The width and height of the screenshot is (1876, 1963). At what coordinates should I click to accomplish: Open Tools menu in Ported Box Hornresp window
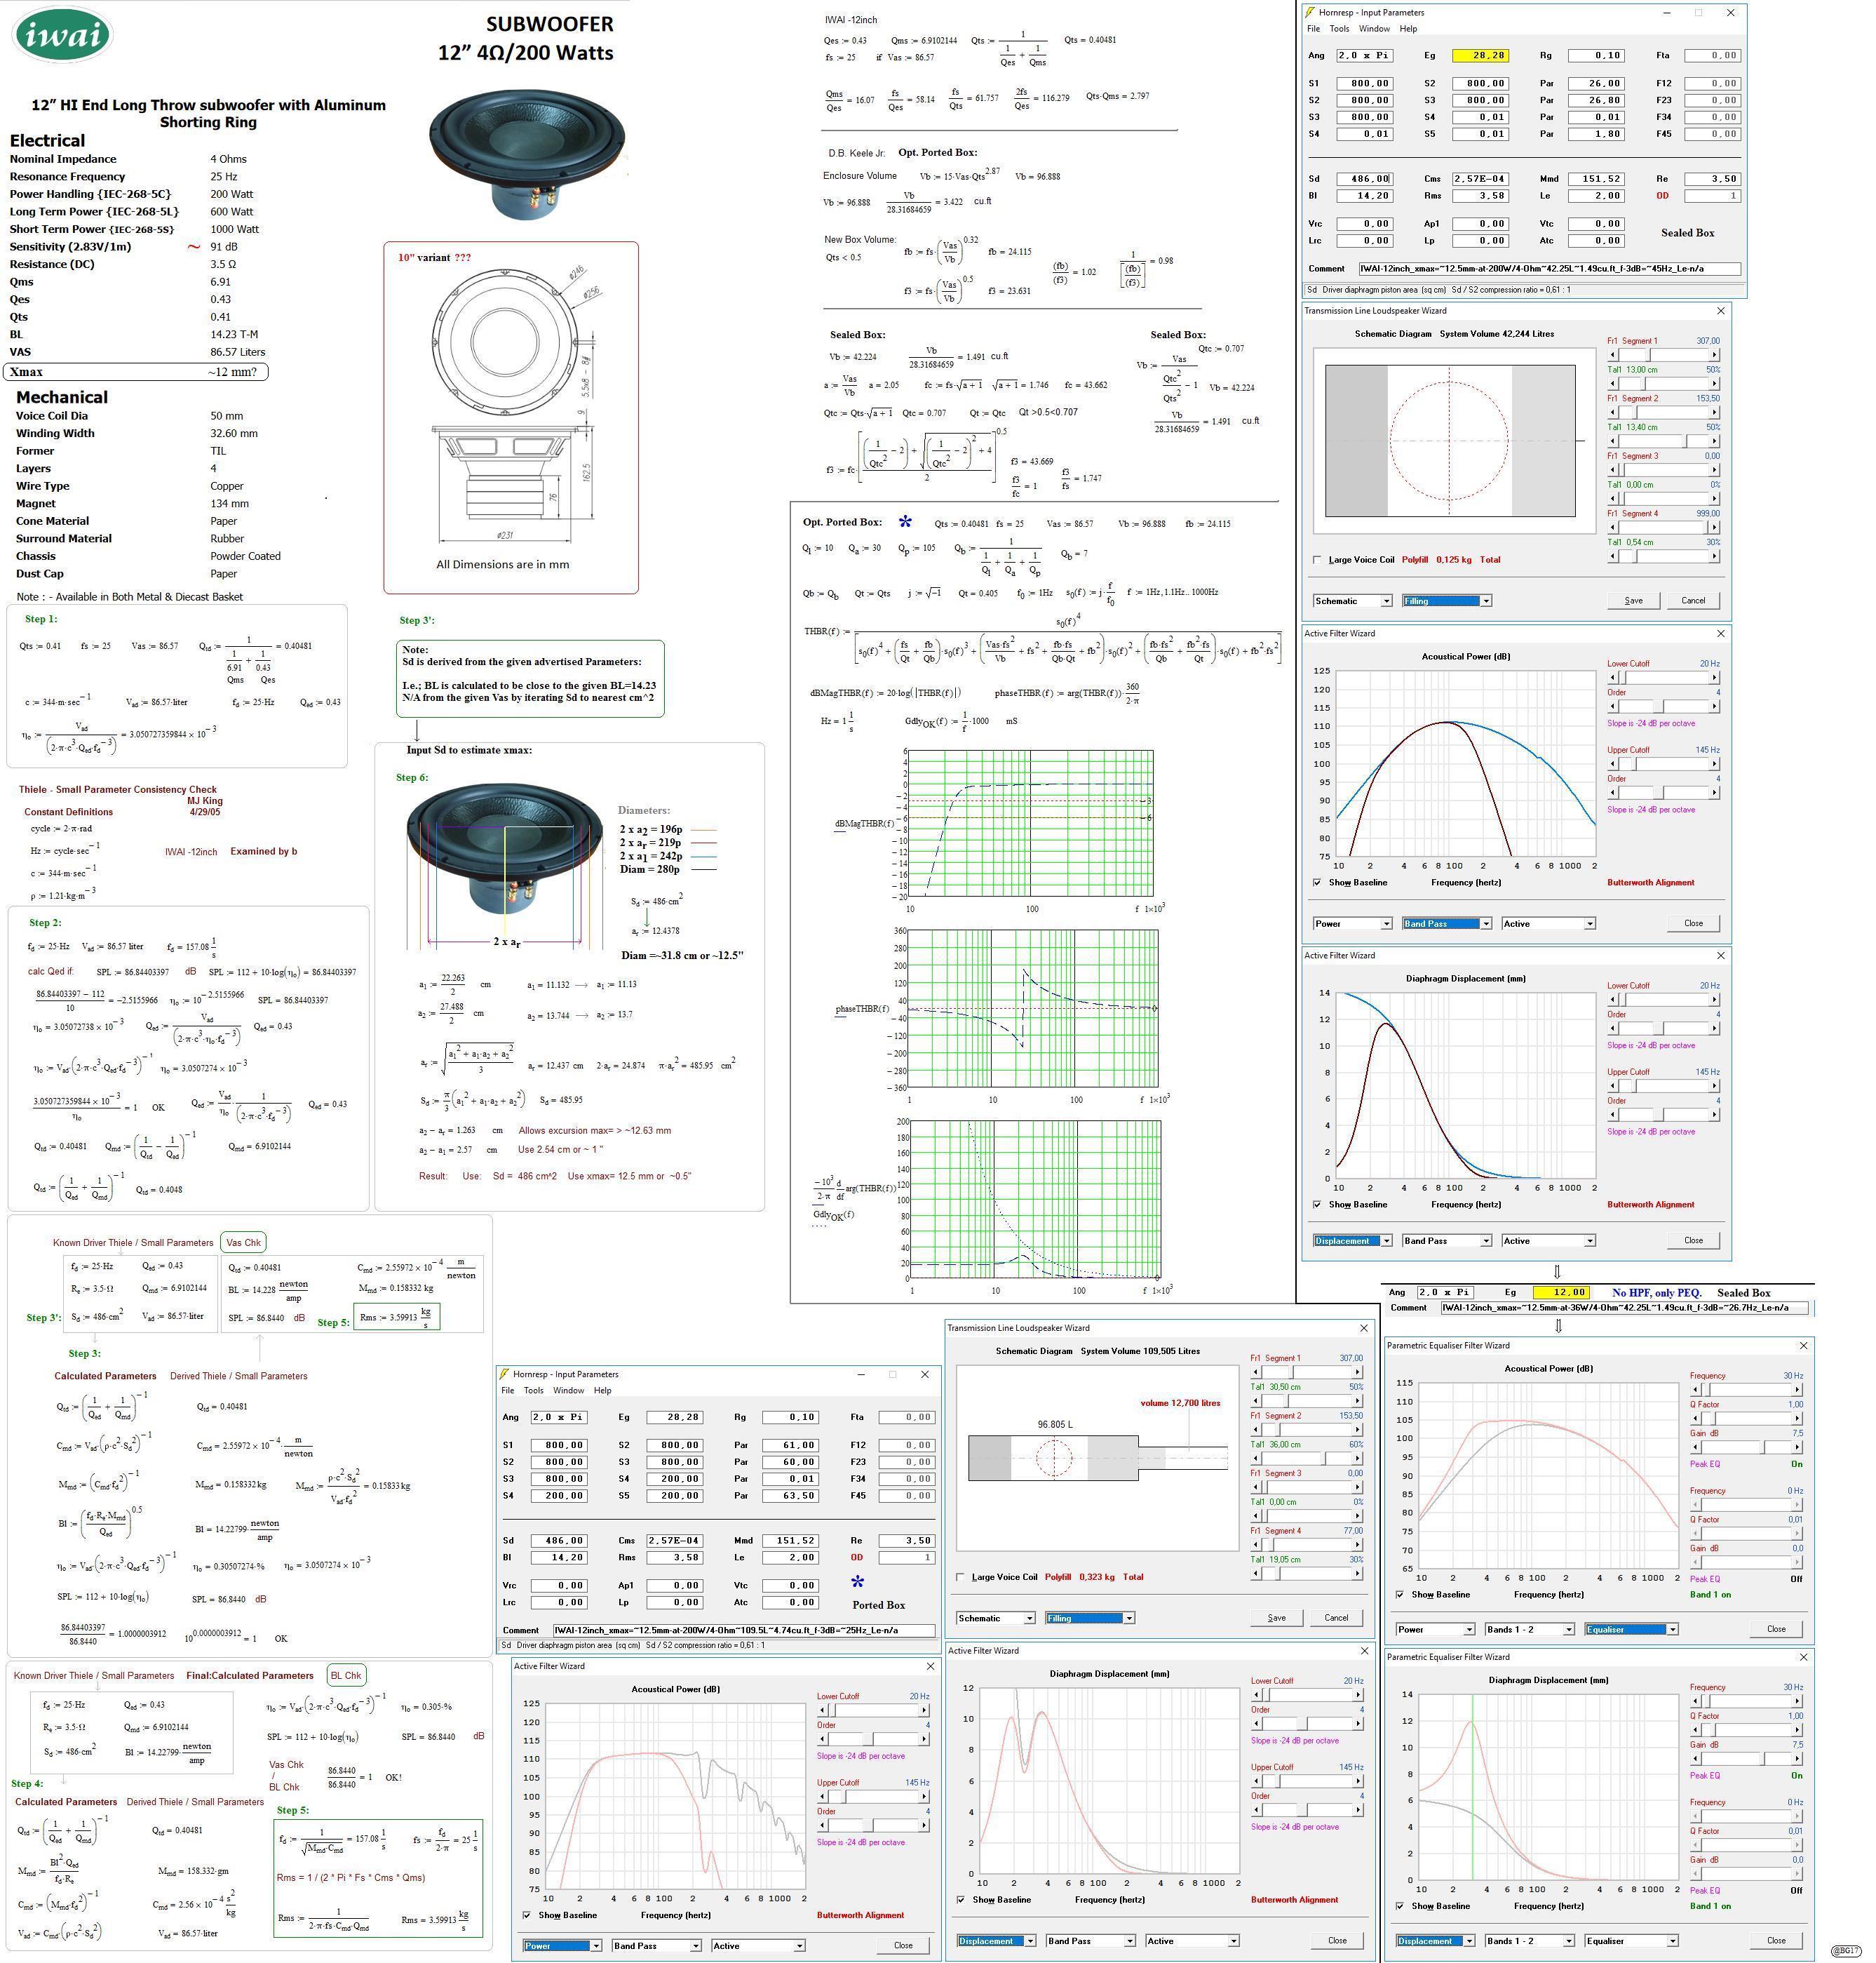534,1391
